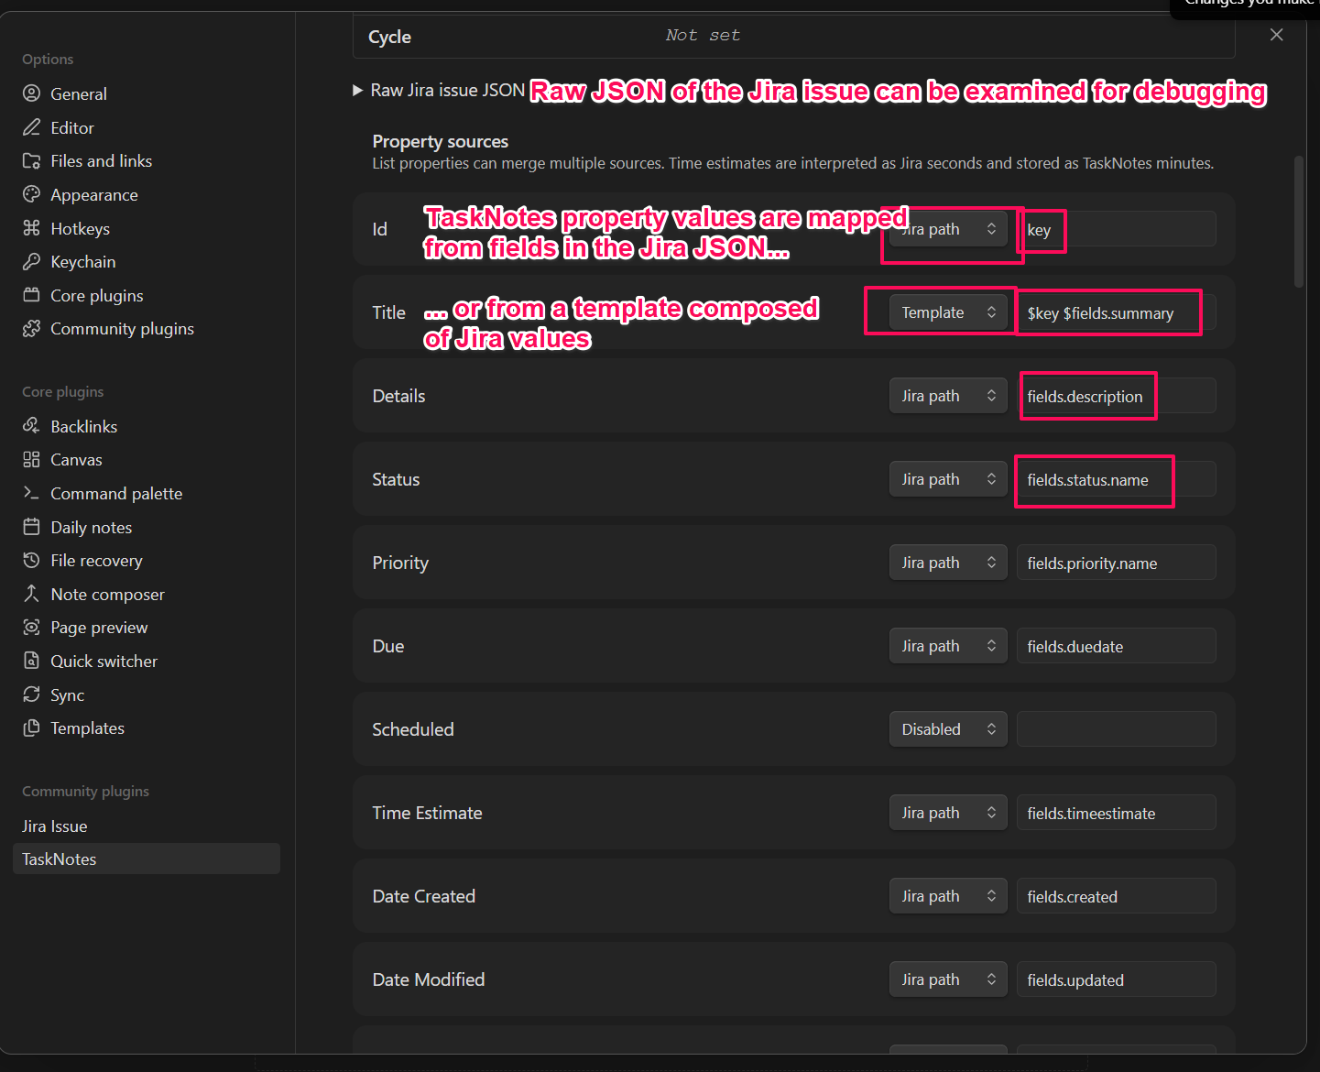Open Community plugins settings tab
The image size is (1320, 1072).
point(147,328)
